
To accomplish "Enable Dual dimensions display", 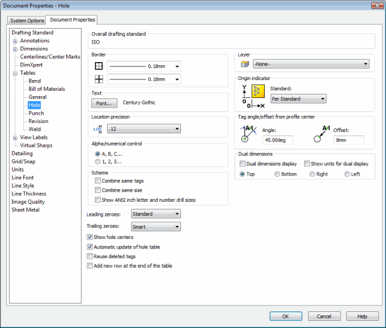I will click(x=243, y=163).
